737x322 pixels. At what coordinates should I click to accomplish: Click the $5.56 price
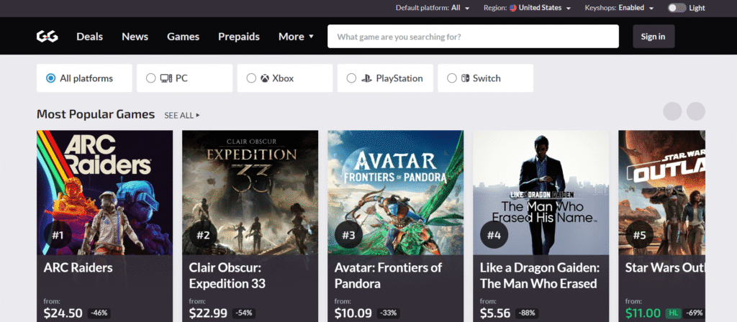coord(495,313)
